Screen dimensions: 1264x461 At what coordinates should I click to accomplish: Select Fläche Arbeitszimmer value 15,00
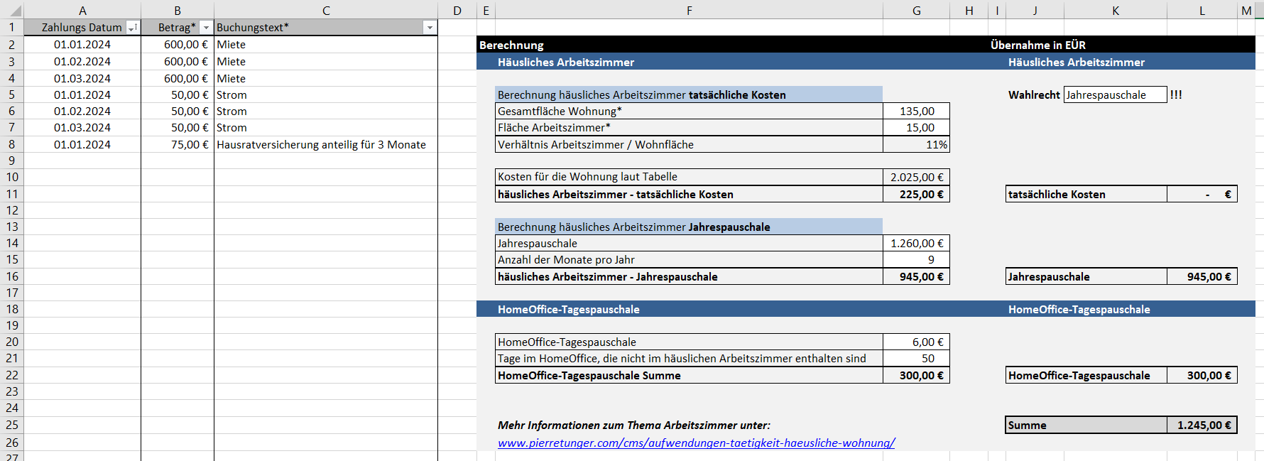tap(916, 128)
